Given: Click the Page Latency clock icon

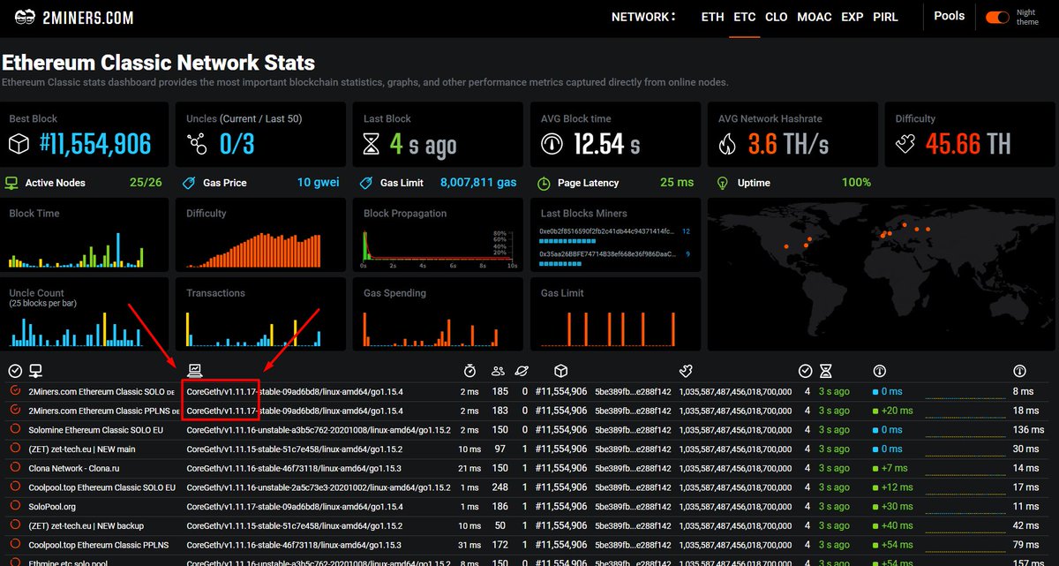Looking at the screenshot, I should point(545,183).
